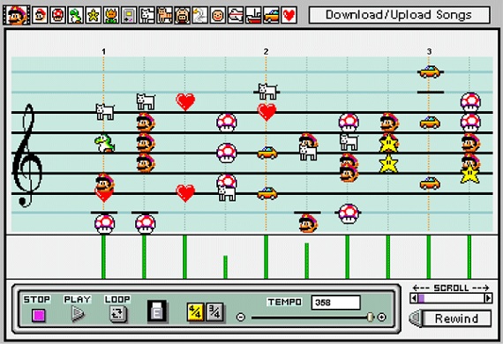Start playback with the PLAY button
This screenshot has width=503, height=344.
tap(78, 314)
